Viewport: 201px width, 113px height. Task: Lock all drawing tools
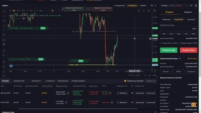(x=4, y=71)
